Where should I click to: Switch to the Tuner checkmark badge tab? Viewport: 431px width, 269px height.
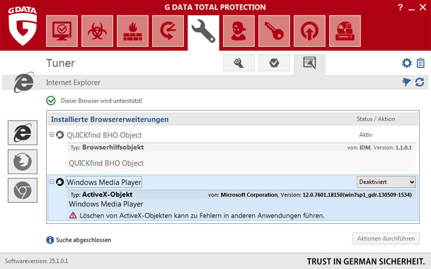[x=274, y=63]
